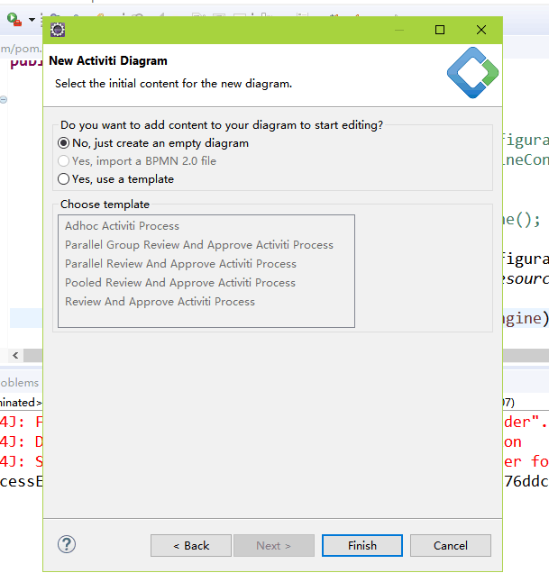Click the Cancel button
The height and width of the screenshot is (582, 549).
point(451,546)
